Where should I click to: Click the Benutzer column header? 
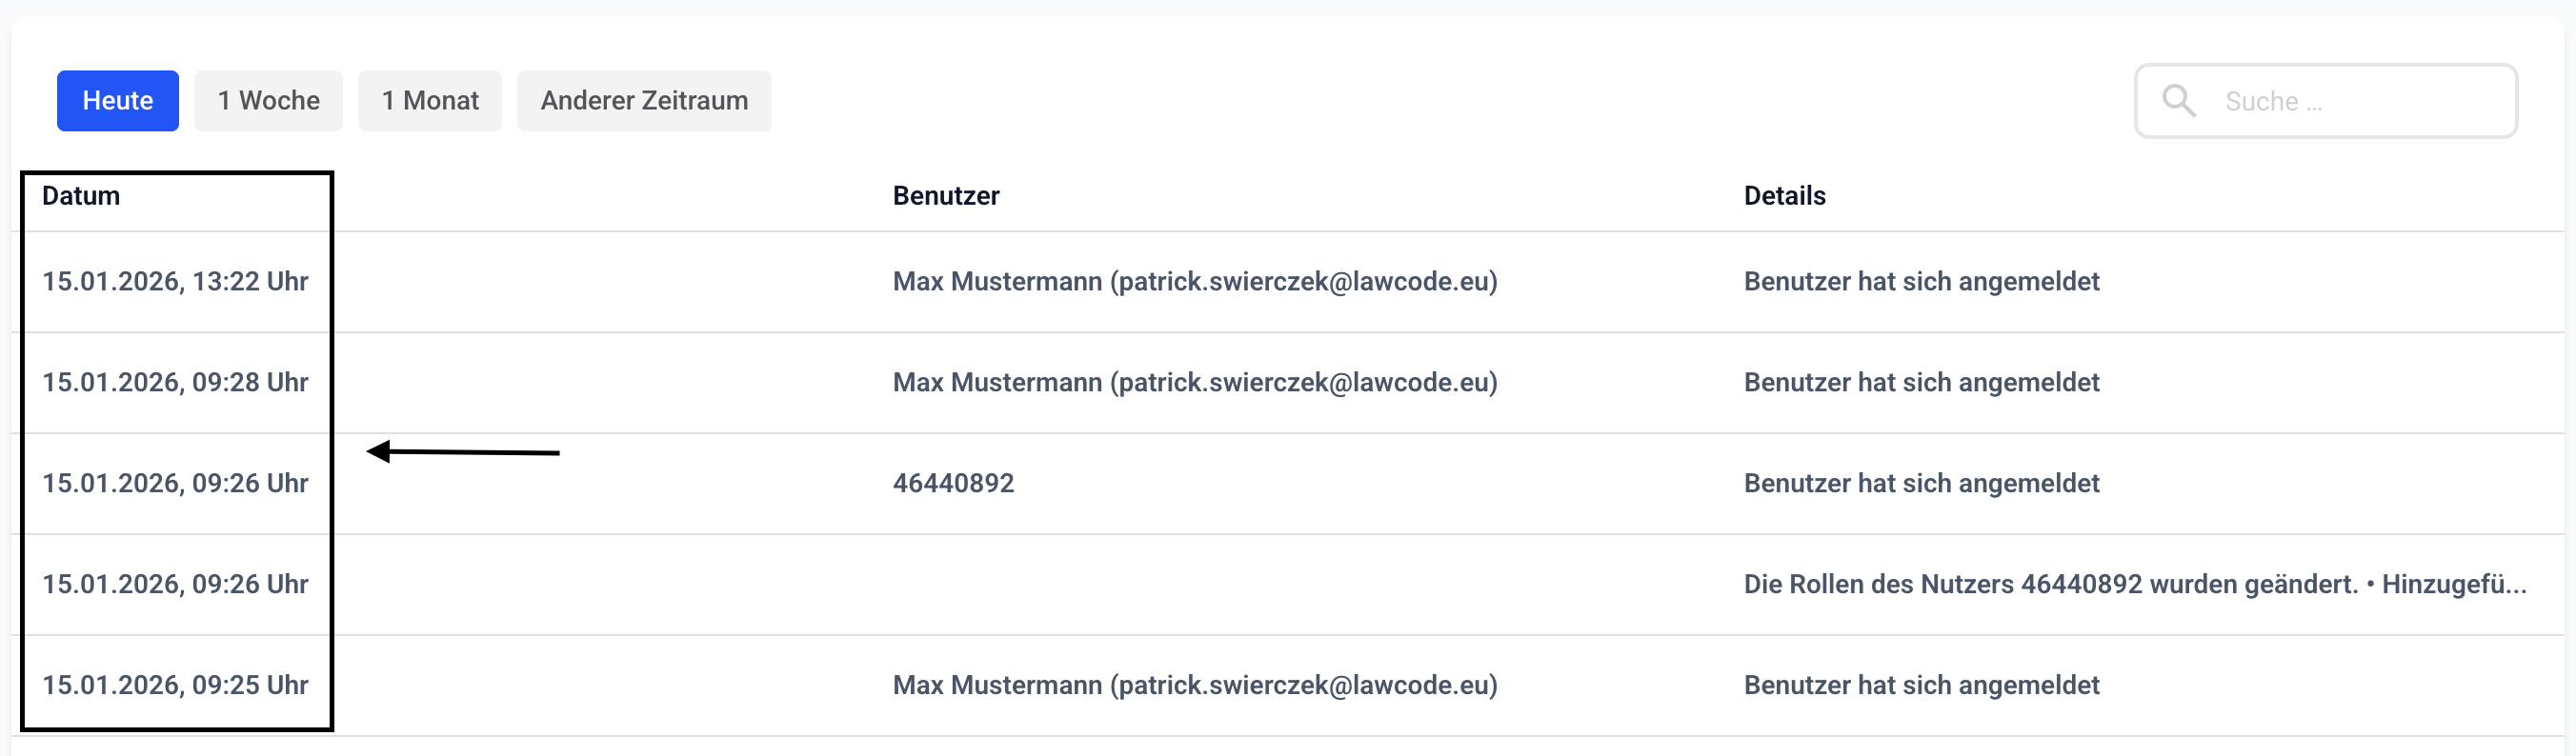point(946,196)
